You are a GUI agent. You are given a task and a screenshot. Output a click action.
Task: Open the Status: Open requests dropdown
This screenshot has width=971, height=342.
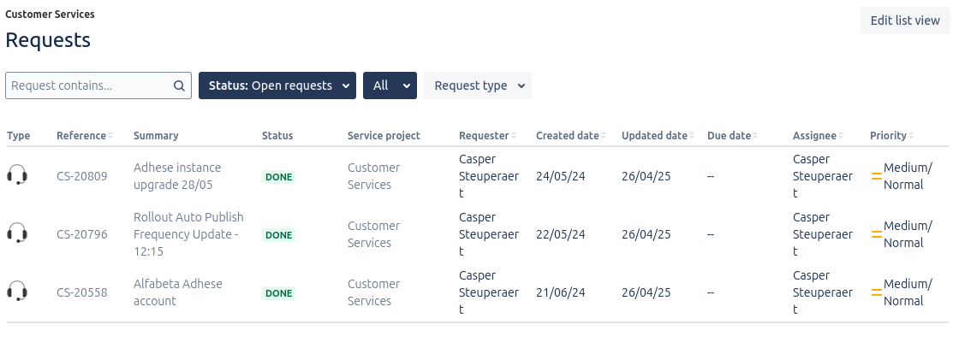[277, 85]
